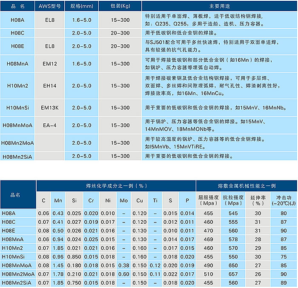Click the EH14 AWS model cell
Screen dimensions: 298x288
tap(51, 86)
